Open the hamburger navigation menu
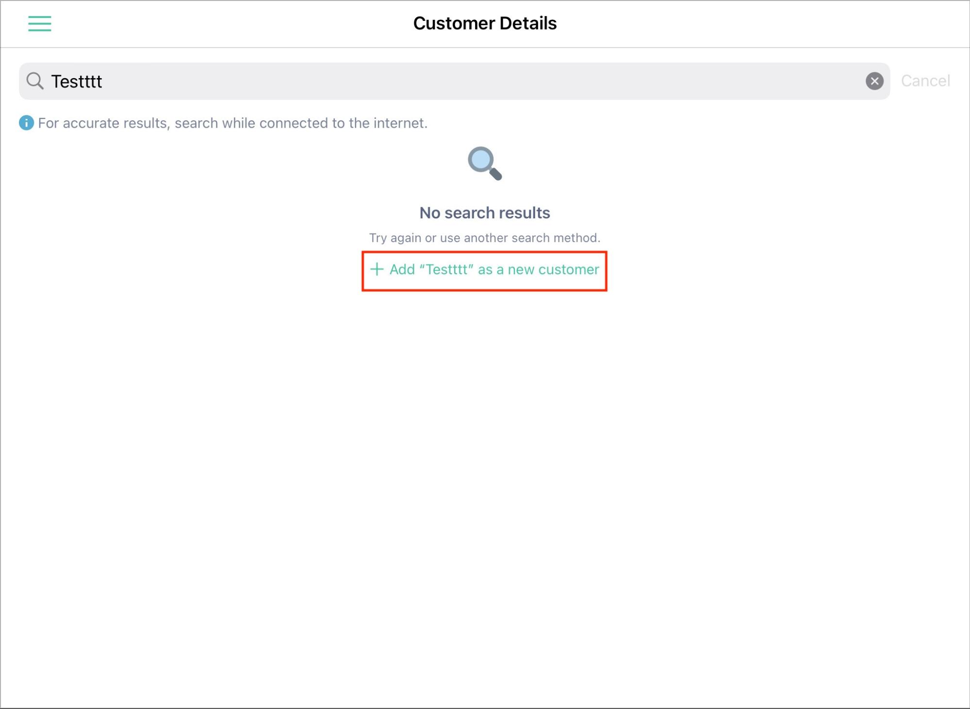This screenshot has height=709, width=970. coord(39,23)
